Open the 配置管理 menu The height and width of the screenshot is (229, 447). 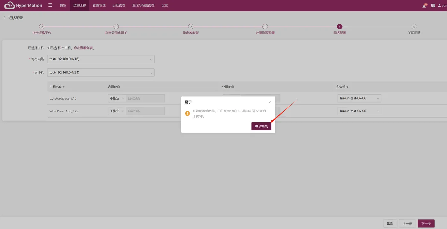tap(99, 5)
